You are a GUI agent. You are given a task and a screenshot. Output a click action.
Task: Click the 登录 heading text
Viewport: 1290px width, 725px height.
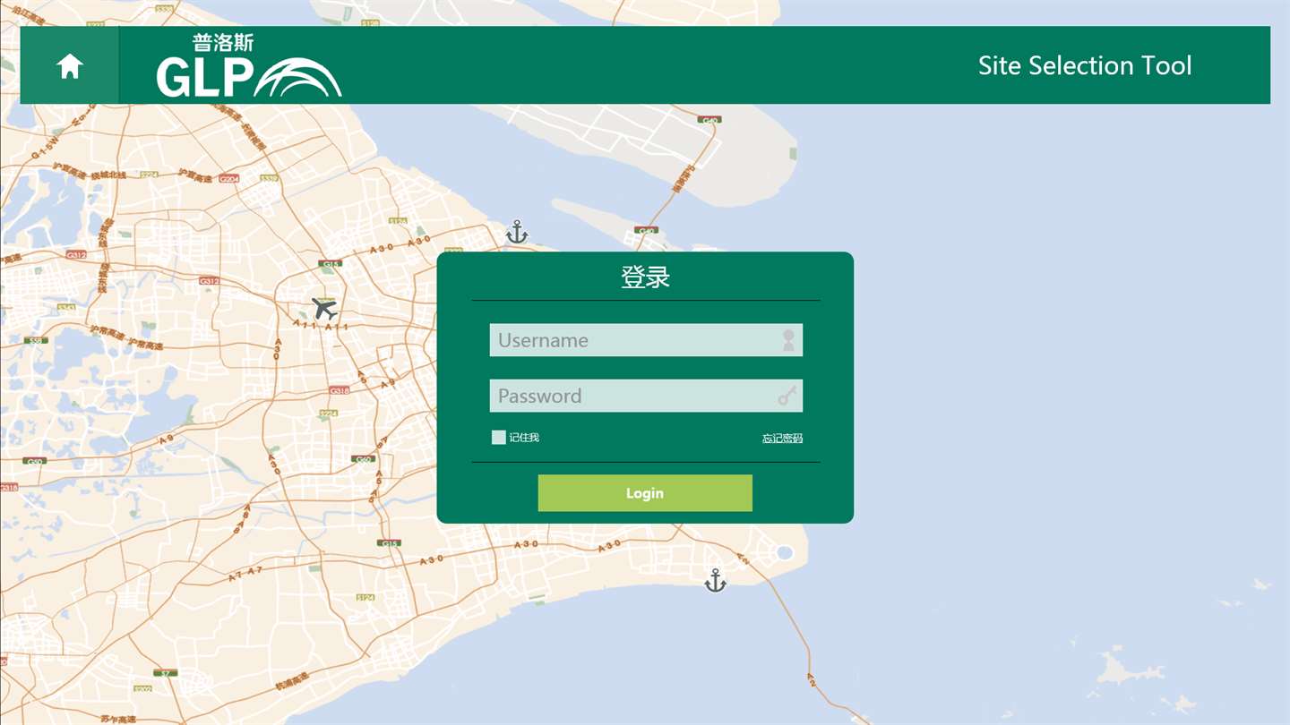(646, 277)
